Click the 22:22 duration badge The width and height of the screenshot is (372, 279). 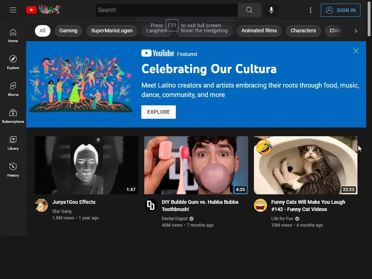348,190
